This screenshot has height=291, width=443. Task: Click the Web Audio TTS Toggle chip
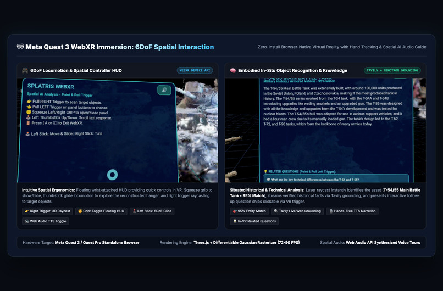(x=46, y=221)
